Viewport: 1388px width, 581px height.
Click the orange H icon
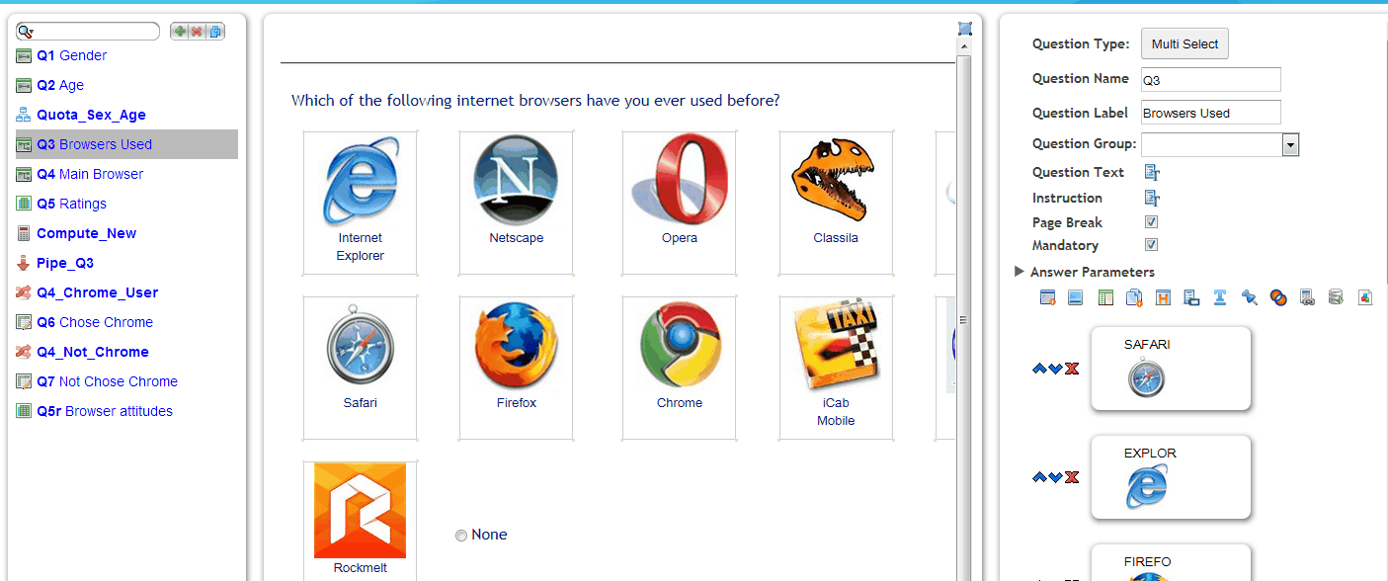point(1163,297)
